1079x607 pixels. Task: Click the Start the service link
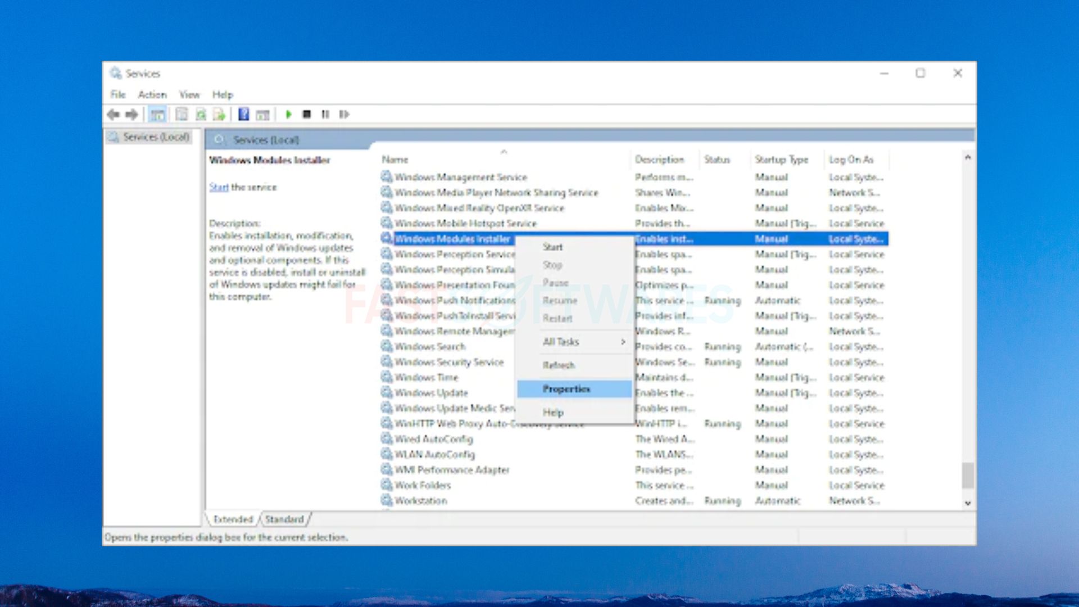point(219,187)
